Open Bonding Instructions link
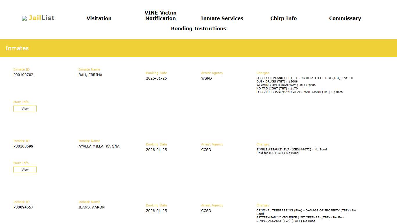Image resolution: width=397 pixels, height=223 pixels. coord(198,28)
